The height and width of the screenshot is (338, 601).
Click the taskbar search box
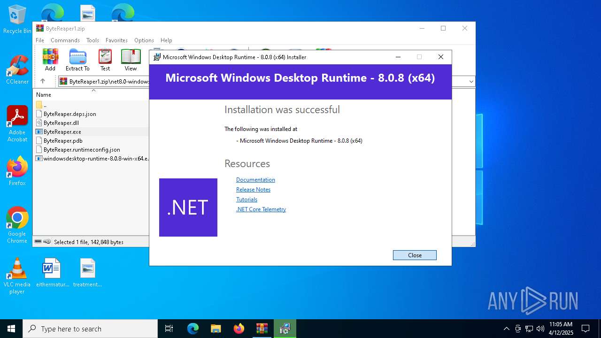pyautogui.click(x=90, y=329)
